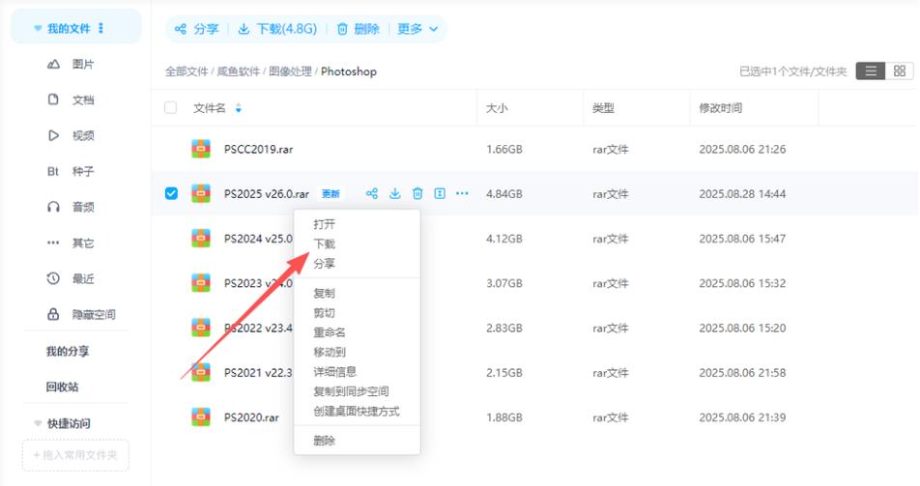Open 回收站 in the sidebar

(62, 386)
